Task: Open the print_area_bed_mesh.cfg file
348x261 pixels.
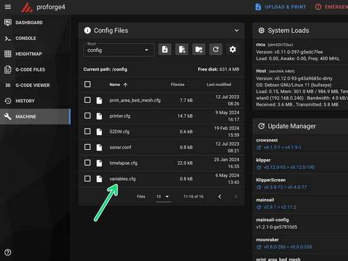Action: [x=135, y=101]
